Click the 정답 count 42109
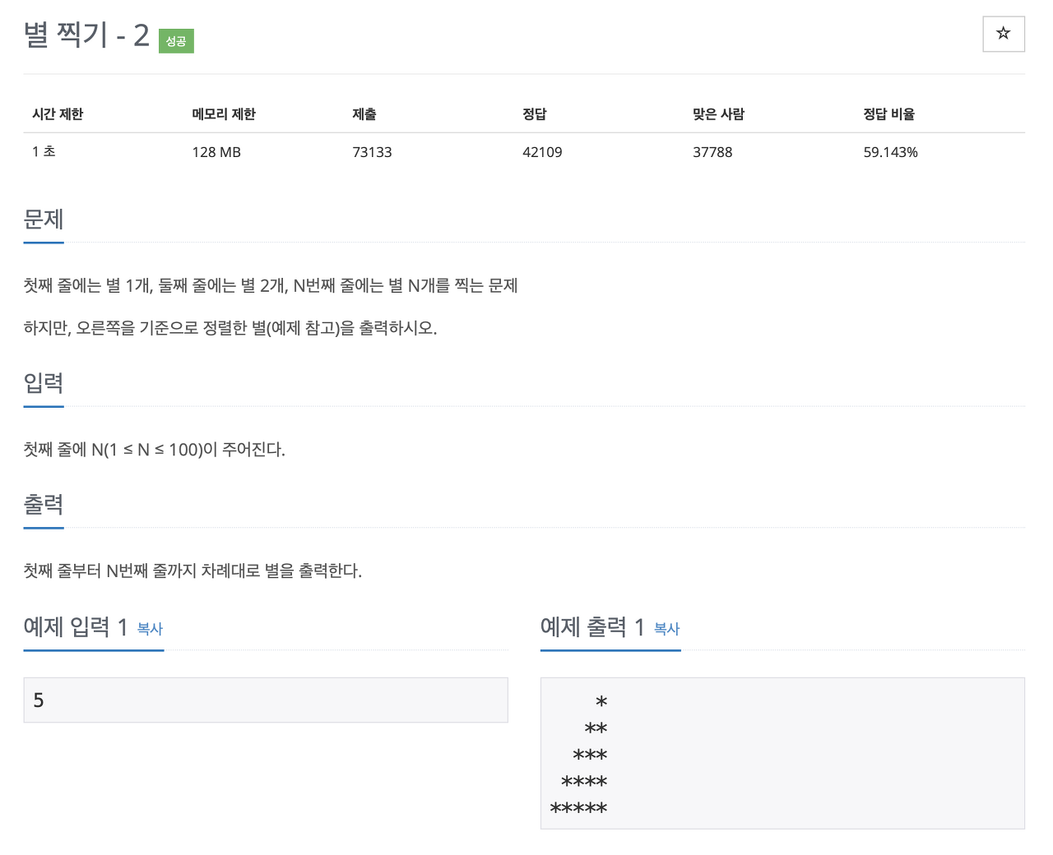The image size is (1053, 855). pos(542,151)
